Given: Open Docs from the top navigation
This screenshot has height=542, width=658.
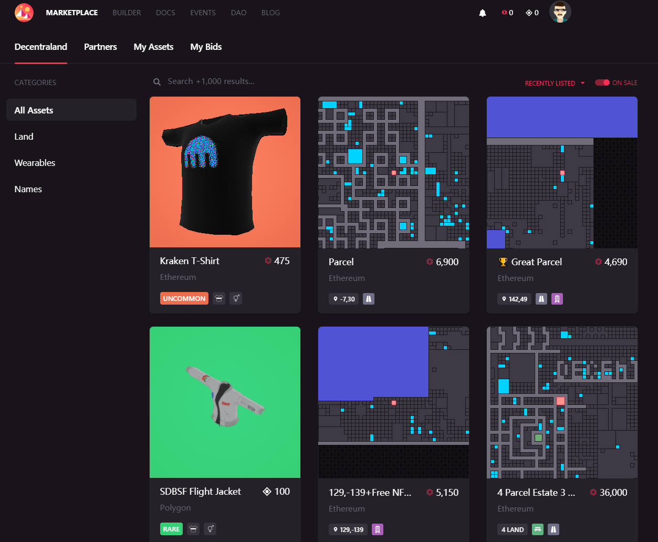Looking at the screenshot, I should 165,13.
